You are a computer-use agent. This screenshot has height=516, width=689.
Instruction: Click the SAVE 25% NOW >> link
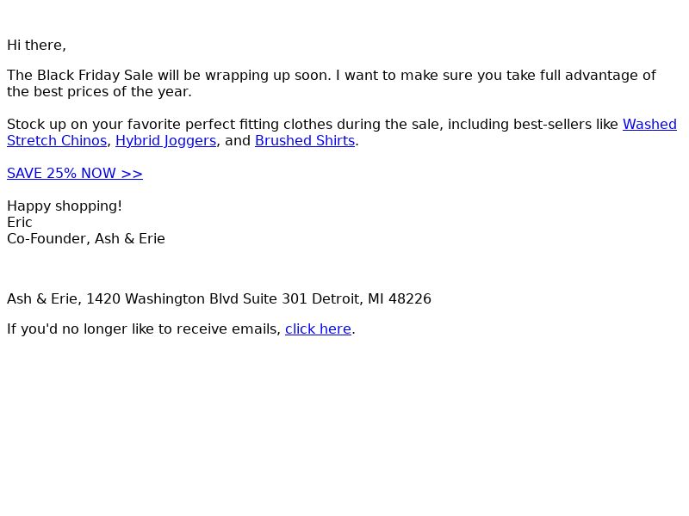(x=75, y=174)
